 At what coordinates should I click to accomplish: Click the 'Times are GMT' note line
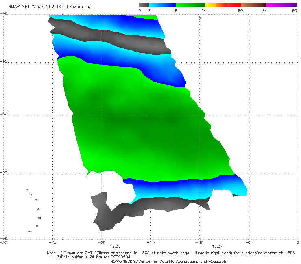tap(171, 253)
